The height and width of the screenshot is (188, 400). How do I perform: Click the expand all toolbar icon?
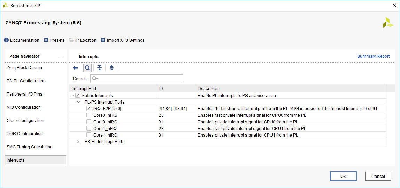[x=112, y=68]
